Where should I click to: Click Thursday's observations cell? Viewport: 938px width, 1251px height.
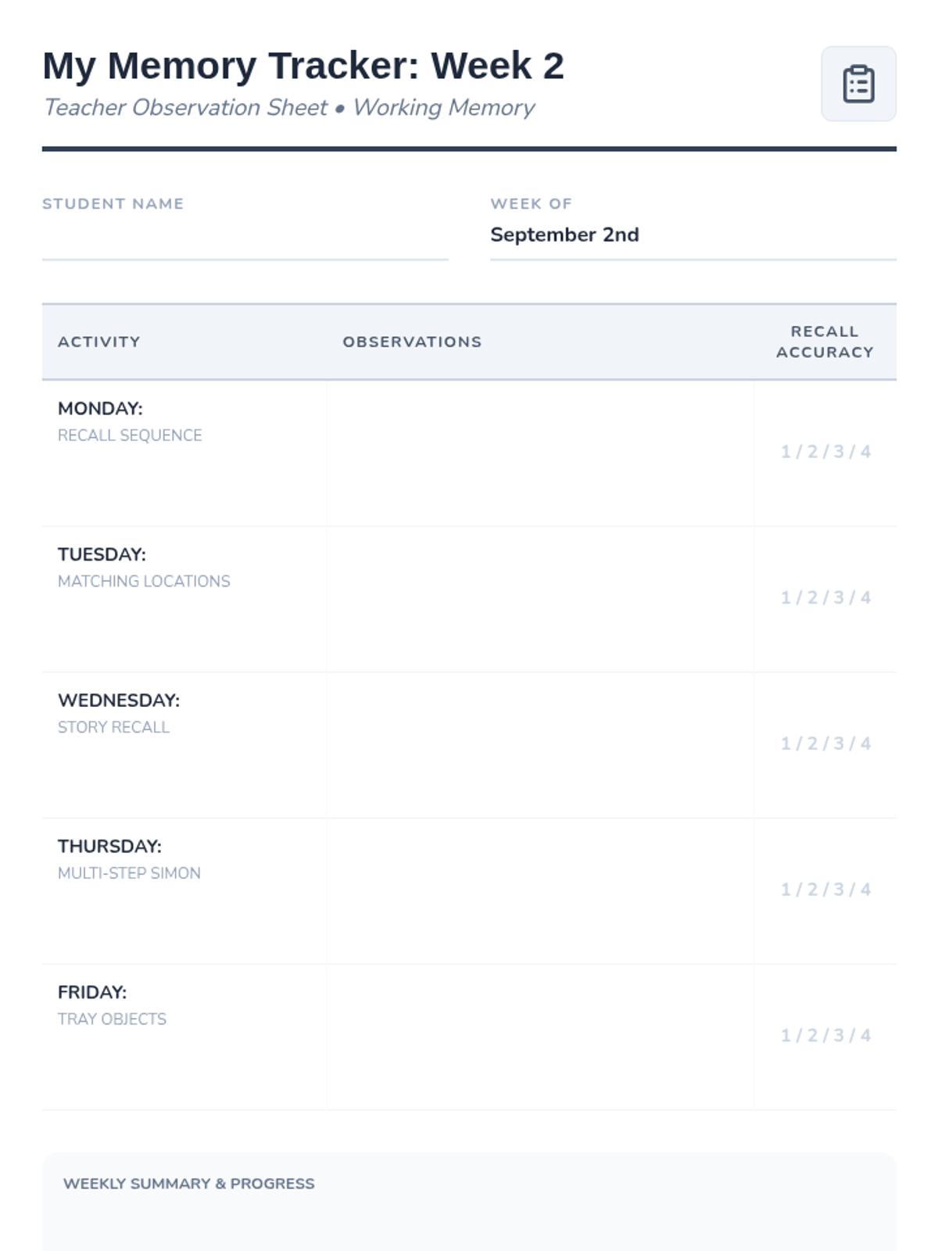[x=540, y=891]
